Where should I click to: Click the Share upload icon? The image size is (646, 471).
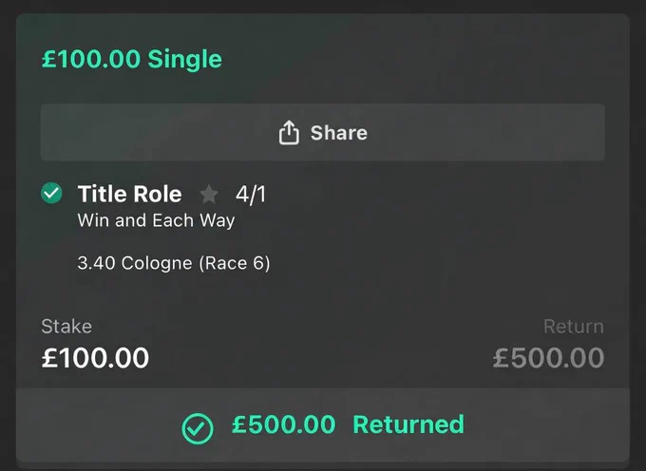tap(289, 133)
